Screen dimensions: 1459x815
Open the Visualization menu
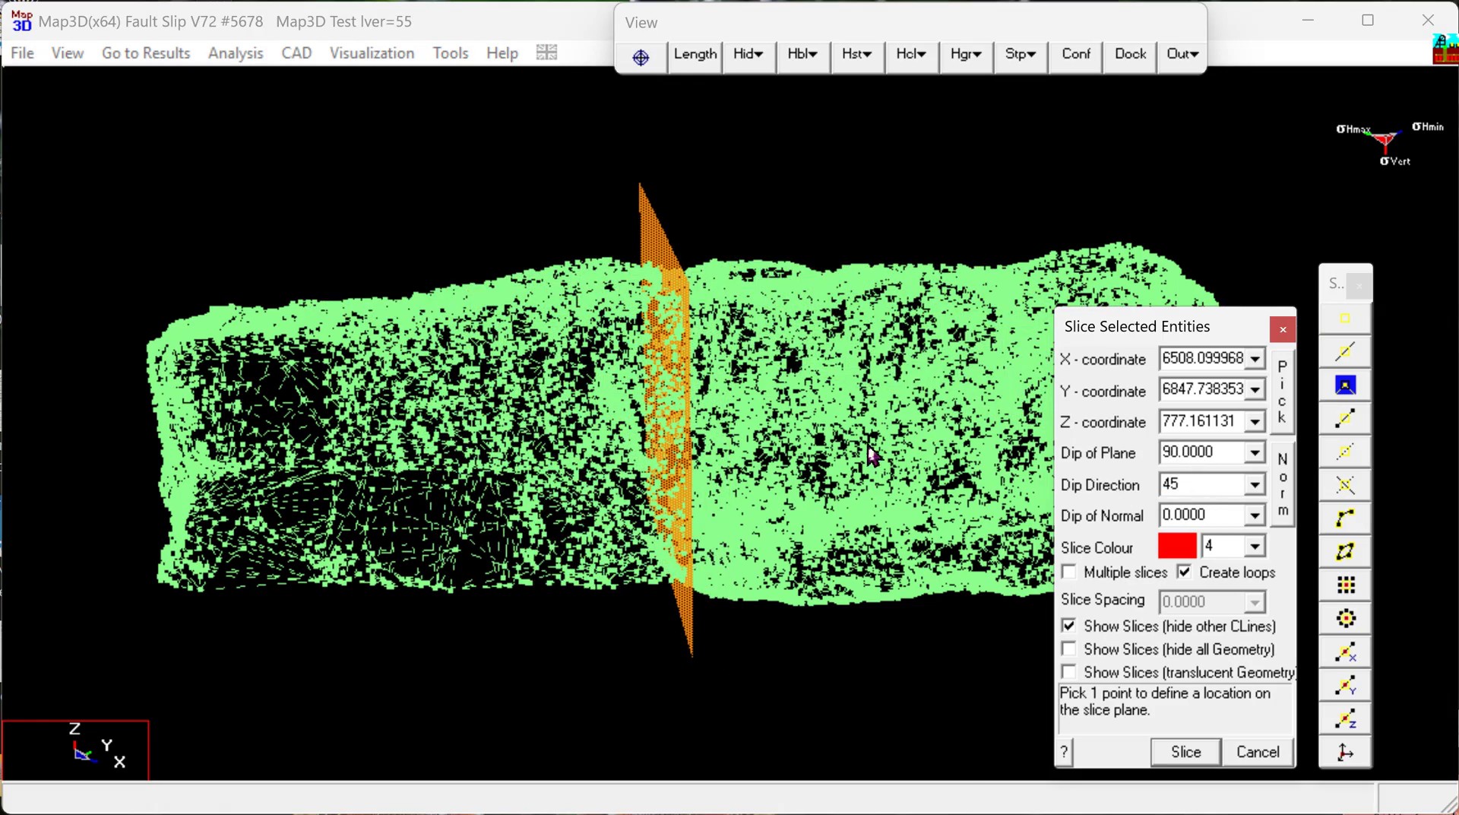372,53
